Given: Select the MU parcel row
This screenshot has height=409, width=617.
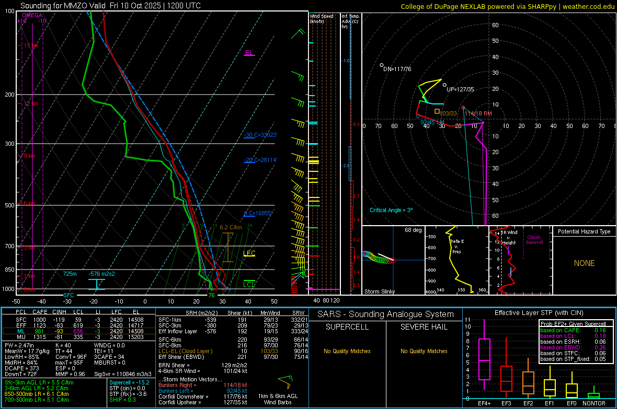Looking at the screenshot, I should pos(79,337).
